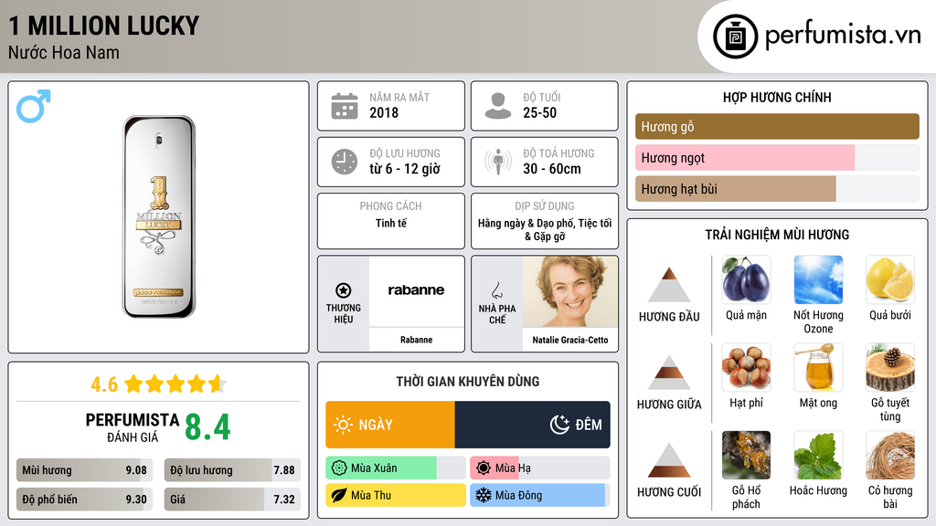Click the sillage icon beside Độ toả hương
This screenshot has width=936, height=526.
coord(498,162)
